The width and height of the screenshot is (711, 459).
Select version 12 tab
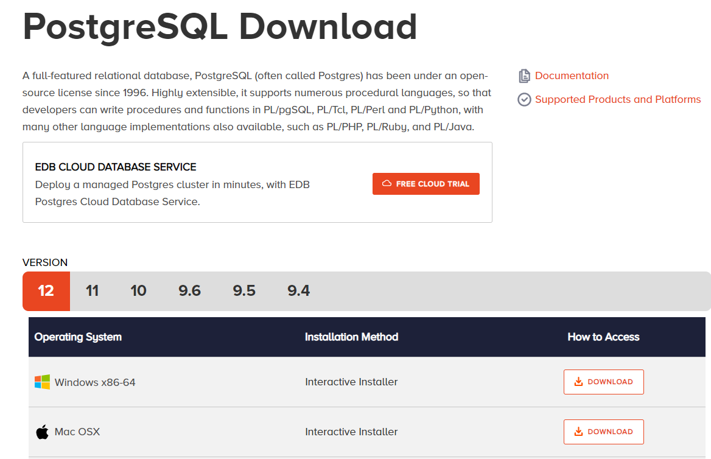coord(46,291)
